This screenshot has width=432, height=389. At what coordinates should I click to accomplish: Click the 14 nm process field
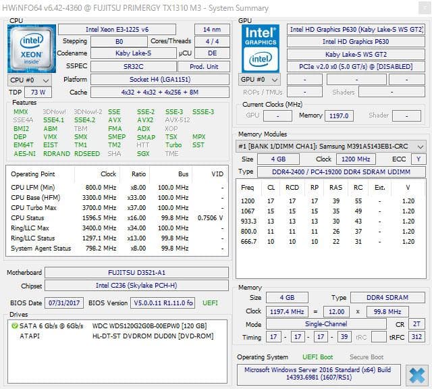point(212,30)
